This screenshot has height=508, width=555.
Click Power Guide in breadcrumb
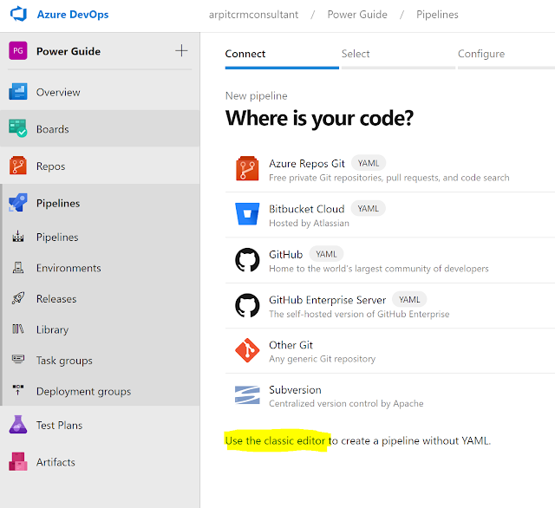point(357,15)
